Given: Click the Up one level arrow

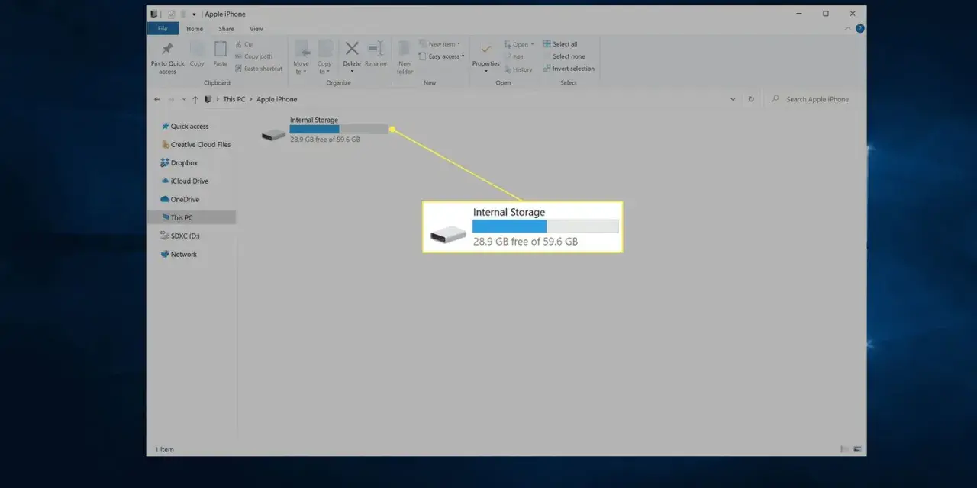Looking at the screenshot, I should coord(195,99).
